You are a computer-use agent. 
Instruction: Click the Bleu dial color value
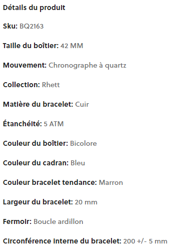[x=78, y=163]
